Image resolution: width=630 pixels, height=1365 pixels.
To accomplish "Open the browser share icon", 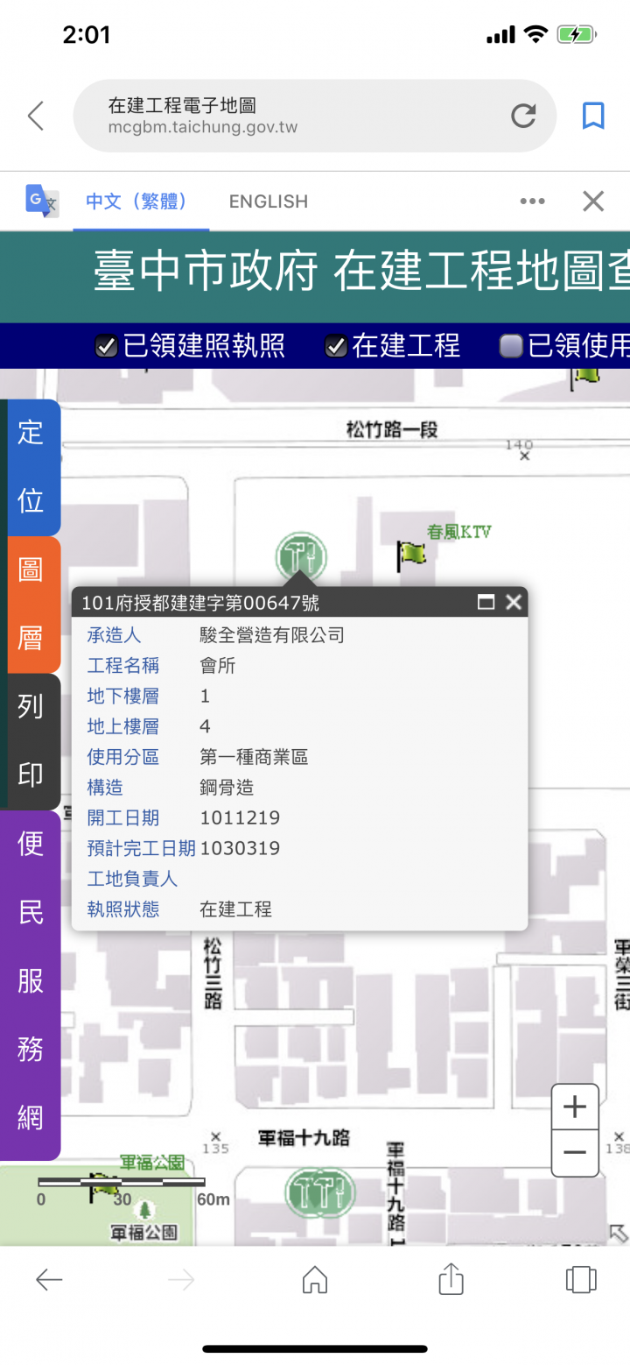I will (451, 1278).
